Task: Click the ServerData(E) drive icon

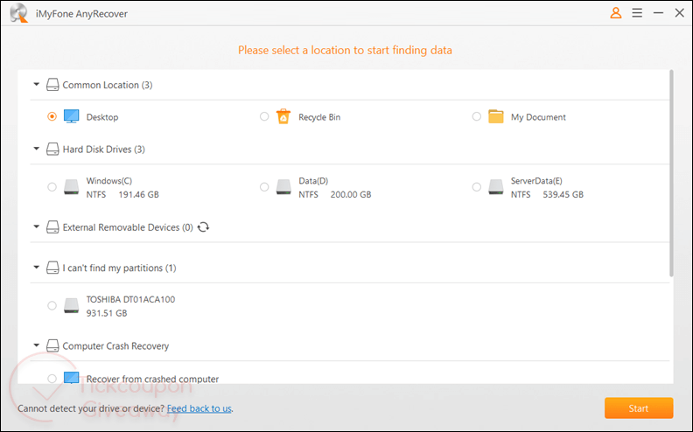Action: pos(496,187)
